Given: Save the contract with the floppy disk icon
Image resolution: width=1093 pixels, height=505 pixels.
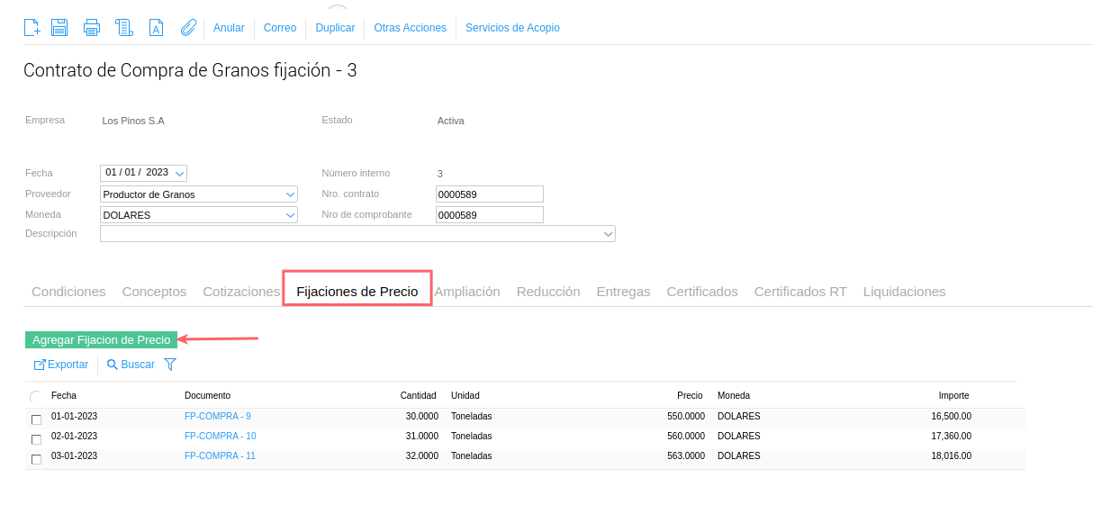Looking at the screenshot, I should (x=59, y=27).
